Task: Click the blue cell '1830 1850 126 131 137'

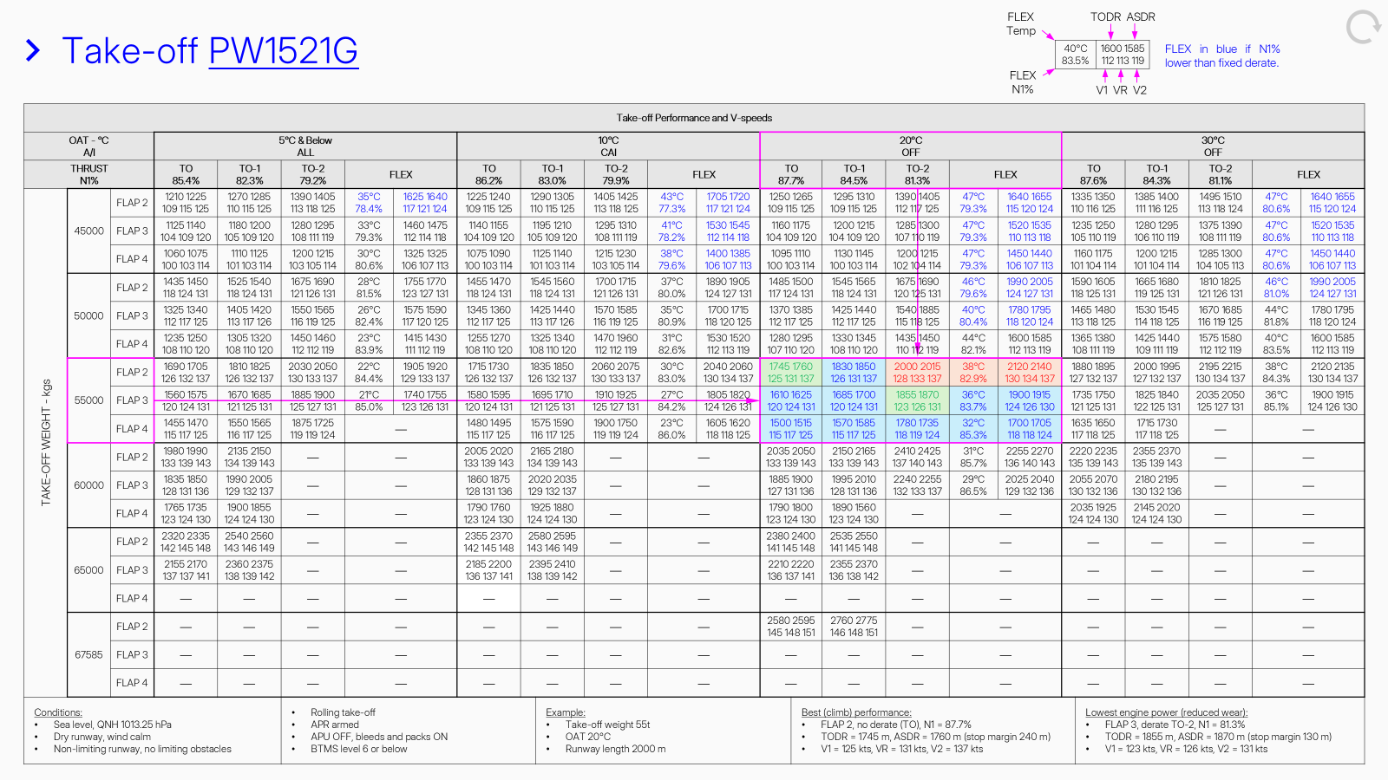Action: pyautogui.click(x=854, y=373)
